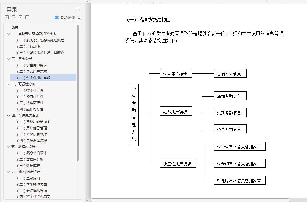Image resolution: width=307 pixels, height=202 pixels.
Task: Click the outline pane vertical scrollbar
Action: (x=77, y=93)
